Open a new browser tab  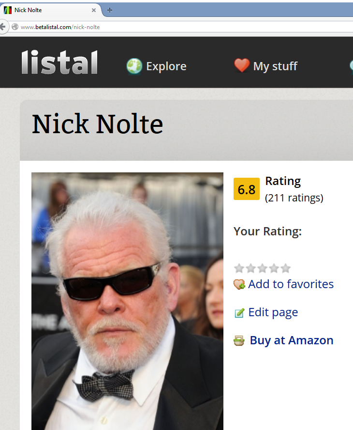[x=110, y=10]
